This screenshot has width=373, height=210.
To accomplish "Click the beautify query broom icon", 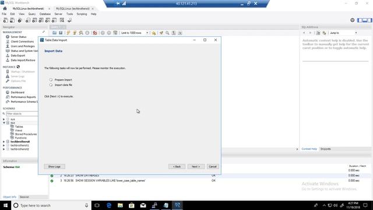I will tap(161, 33).
